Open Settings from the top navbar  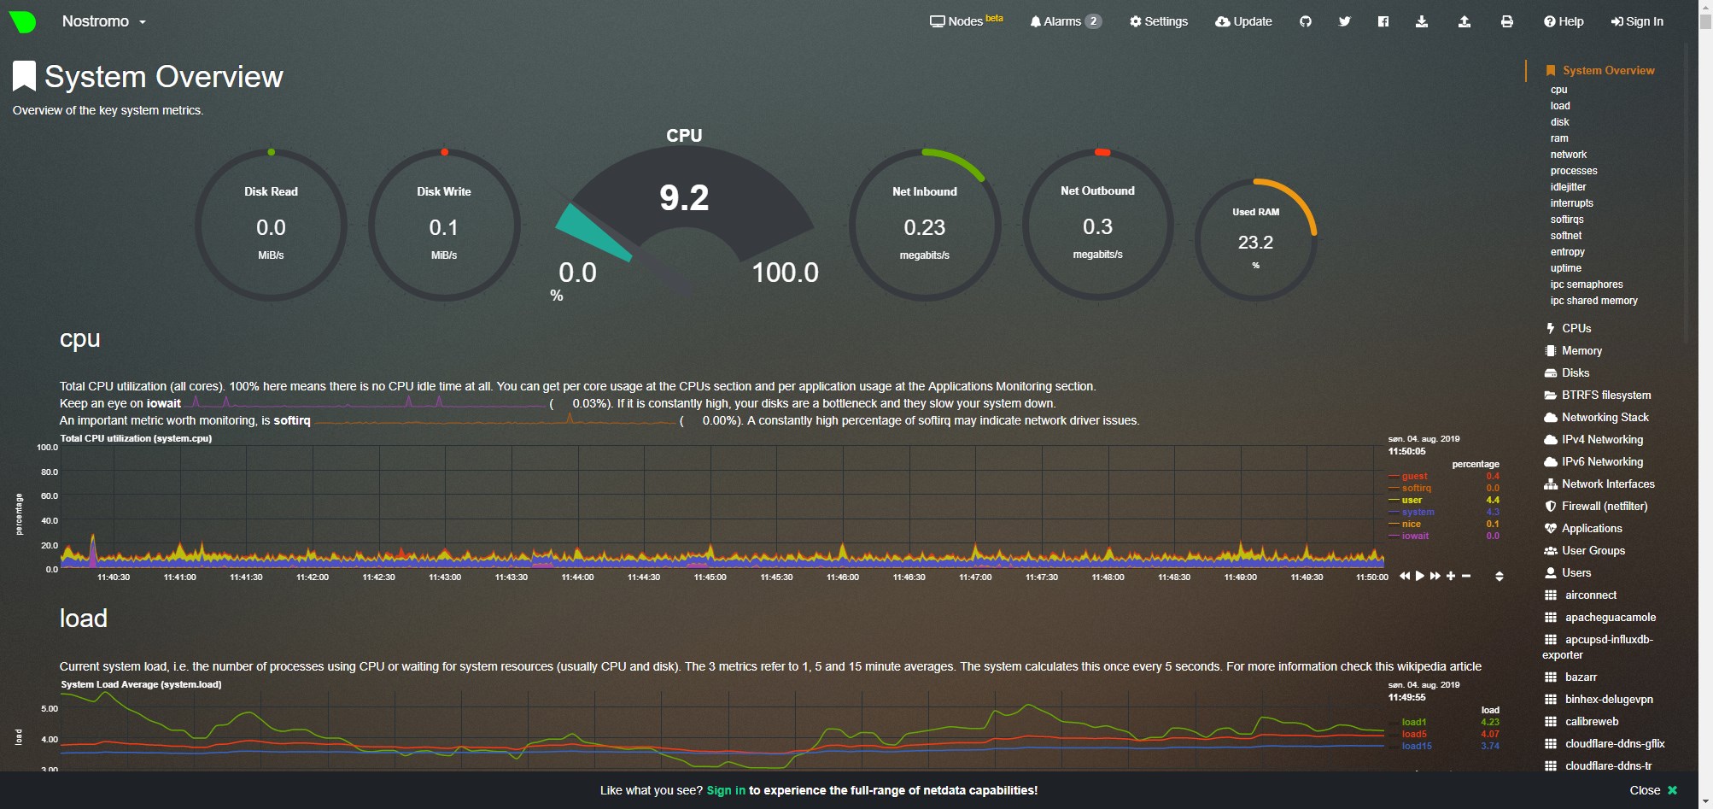coord(1158,21)
